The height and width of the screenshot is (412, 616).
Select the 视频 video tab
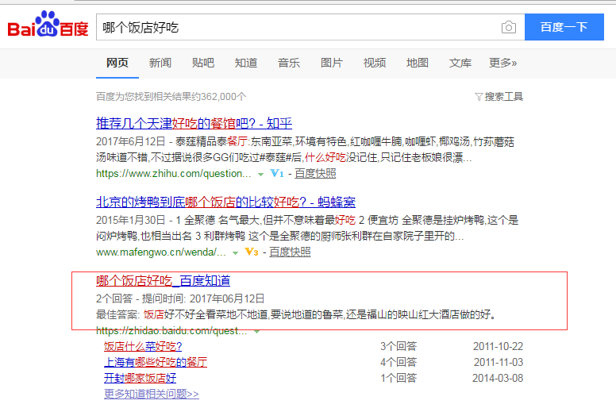375,63
